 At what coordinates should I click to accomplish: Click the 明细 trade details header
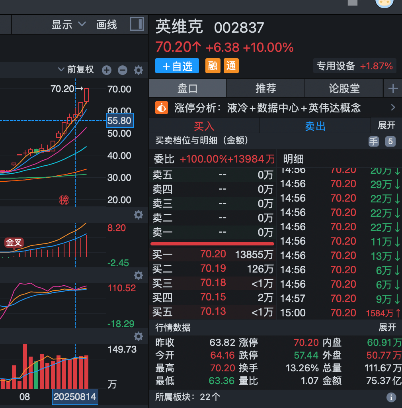point(293,159)
